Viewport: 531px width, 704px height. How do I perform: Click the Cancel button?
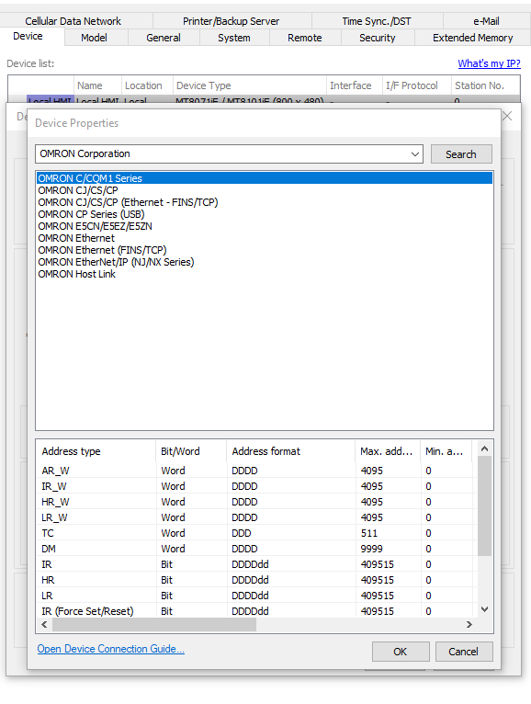pyautogui.click(x=464, y=652)
